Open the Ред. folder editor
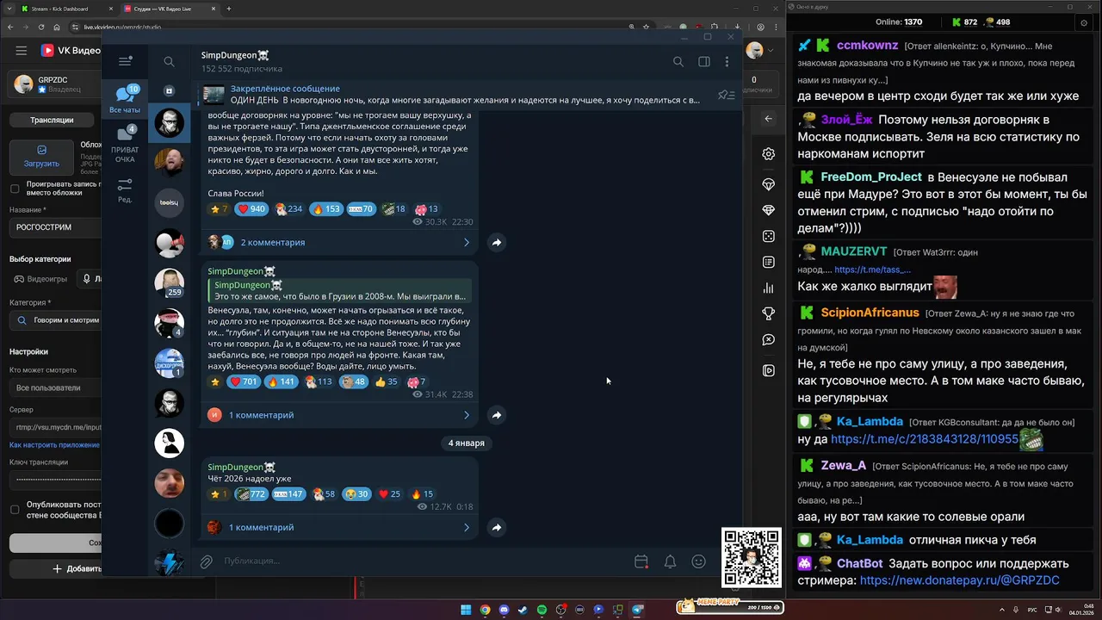This screenshot has height=620, width=1102. click(x=125, y=190)
